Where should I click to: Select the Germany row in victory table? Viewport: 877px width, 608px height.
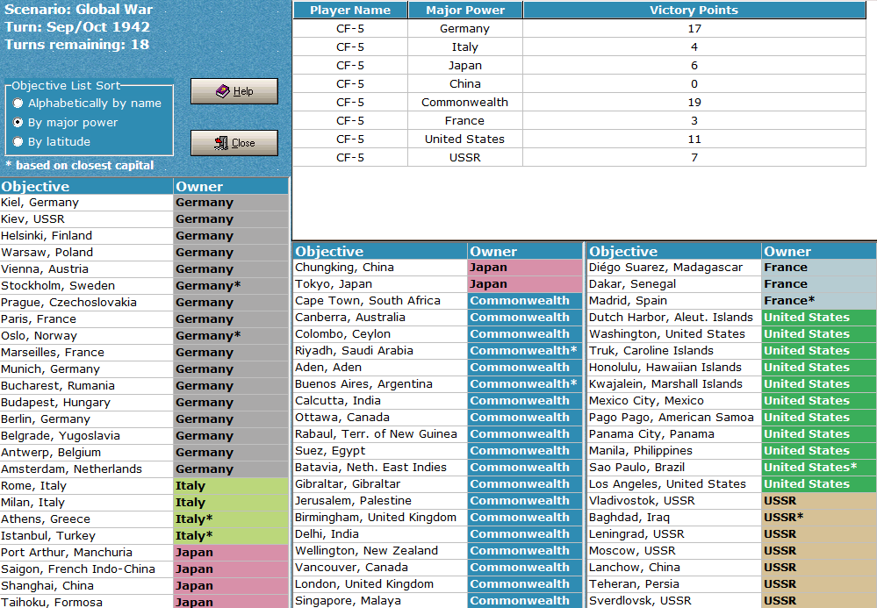click(x=579, y=28)
